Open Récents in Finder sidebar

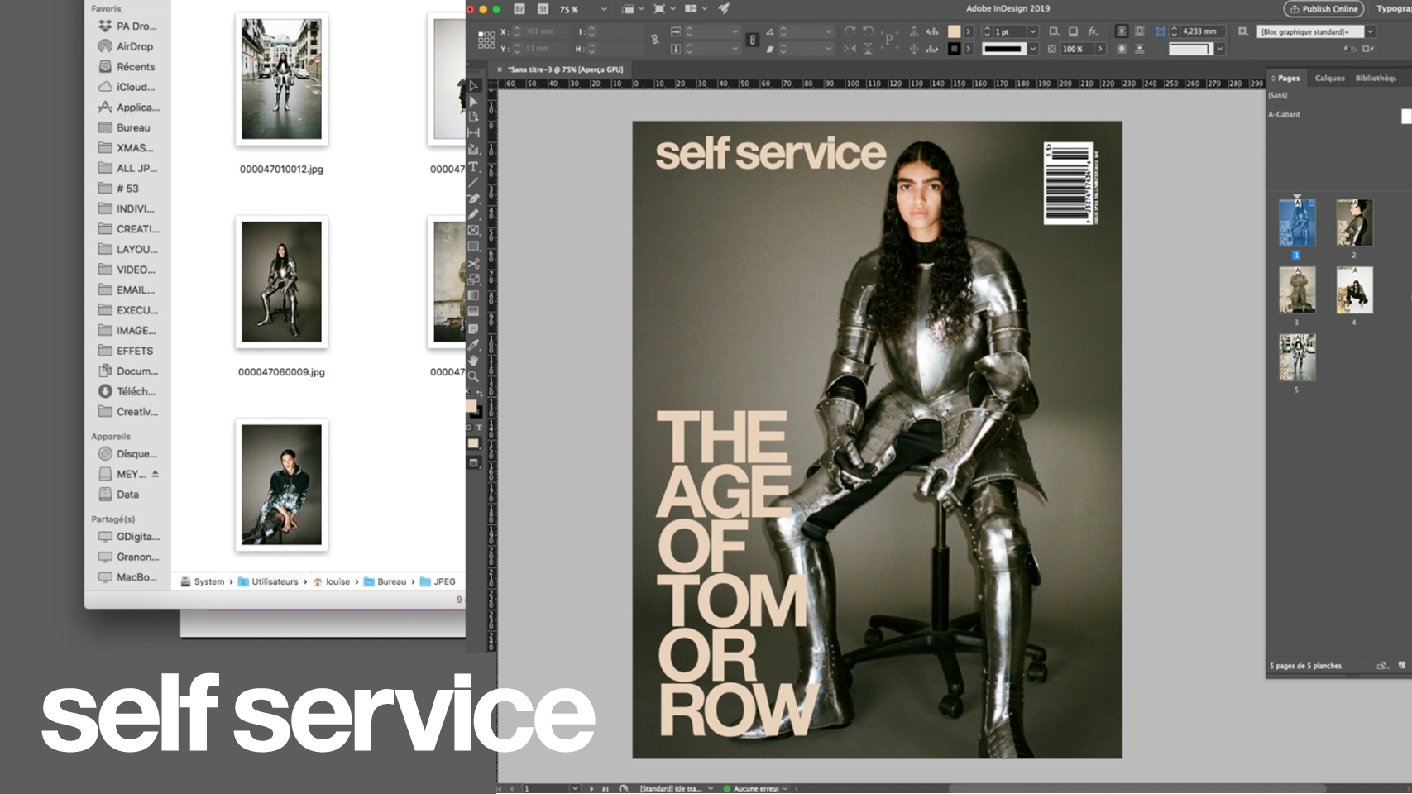click(135, 66)
